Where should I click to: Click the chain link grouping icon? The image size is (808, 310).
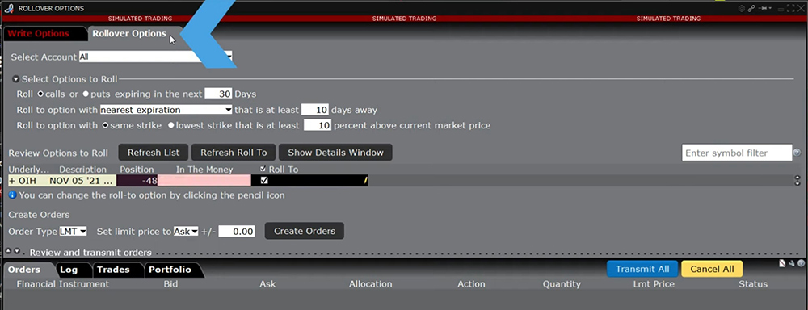[x=751, y=8]
